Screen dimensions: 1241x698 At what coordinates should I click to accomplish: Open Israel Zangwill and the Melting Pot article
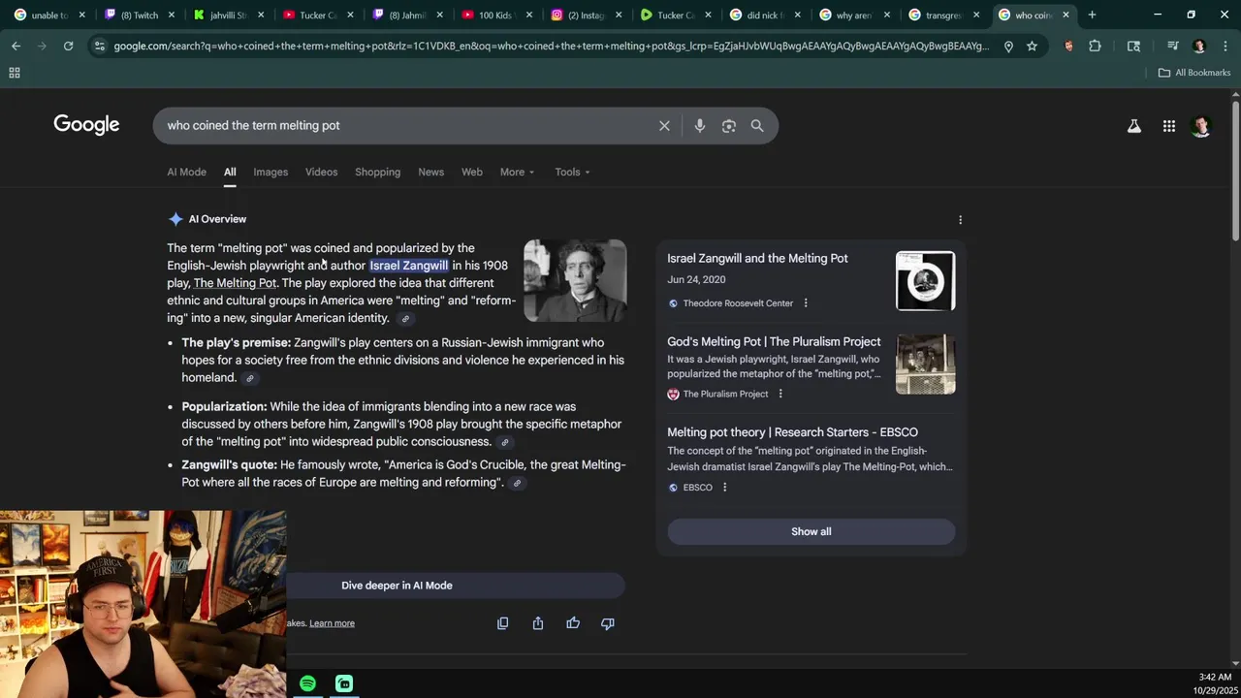click(757, 259)
